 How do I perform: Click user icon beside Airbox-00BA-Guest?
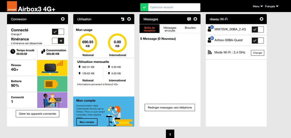pyautogui.click(x=210, y=40)
